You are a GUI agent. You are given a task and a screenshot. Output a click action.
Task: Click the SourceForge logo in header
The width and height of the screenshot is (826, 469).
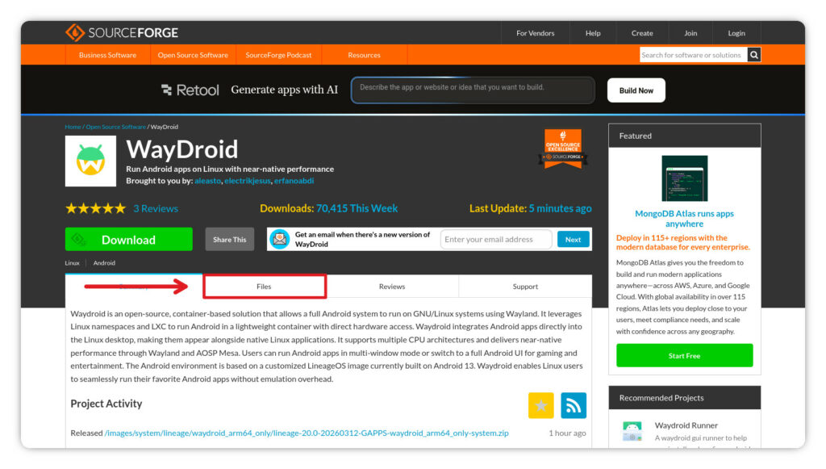point(122,33)
